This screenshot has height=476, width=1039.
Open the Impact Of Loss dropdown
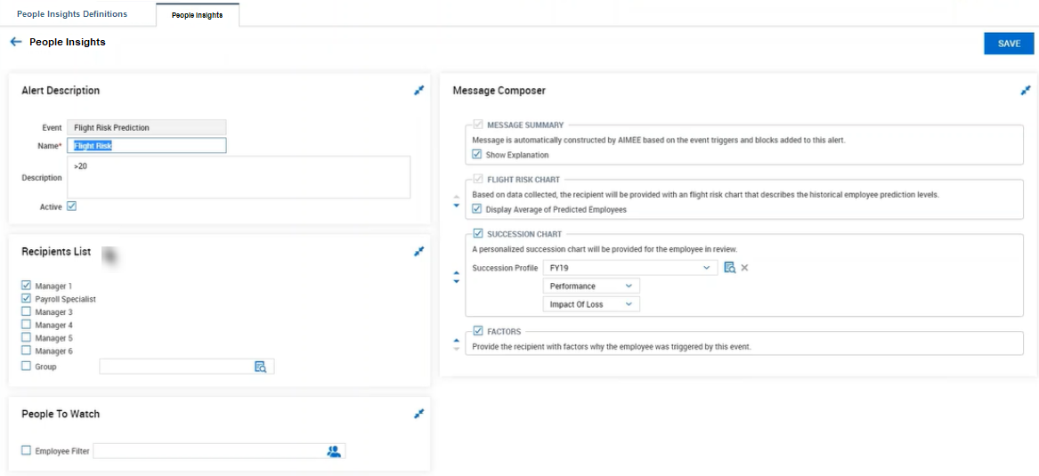pyautogui.click(x=591, y=304)
